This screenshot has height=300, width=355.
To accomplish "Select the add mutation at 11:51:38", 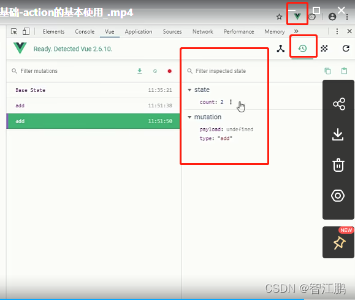I will (93, 106).
